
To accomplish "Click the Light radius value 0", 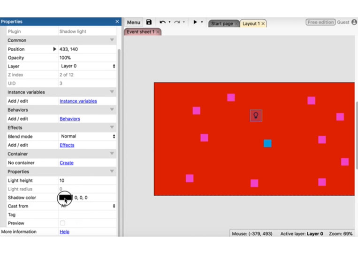I will [61, 189].
